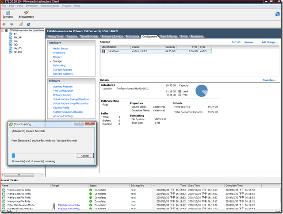Click the download progress bar
This screenshot has height=214, width=283.
43,156
